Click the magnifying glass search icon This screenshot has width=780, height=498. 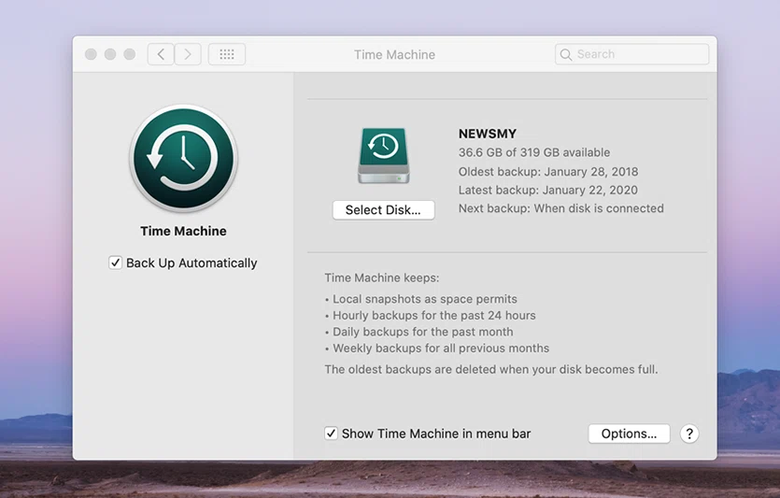565,54
